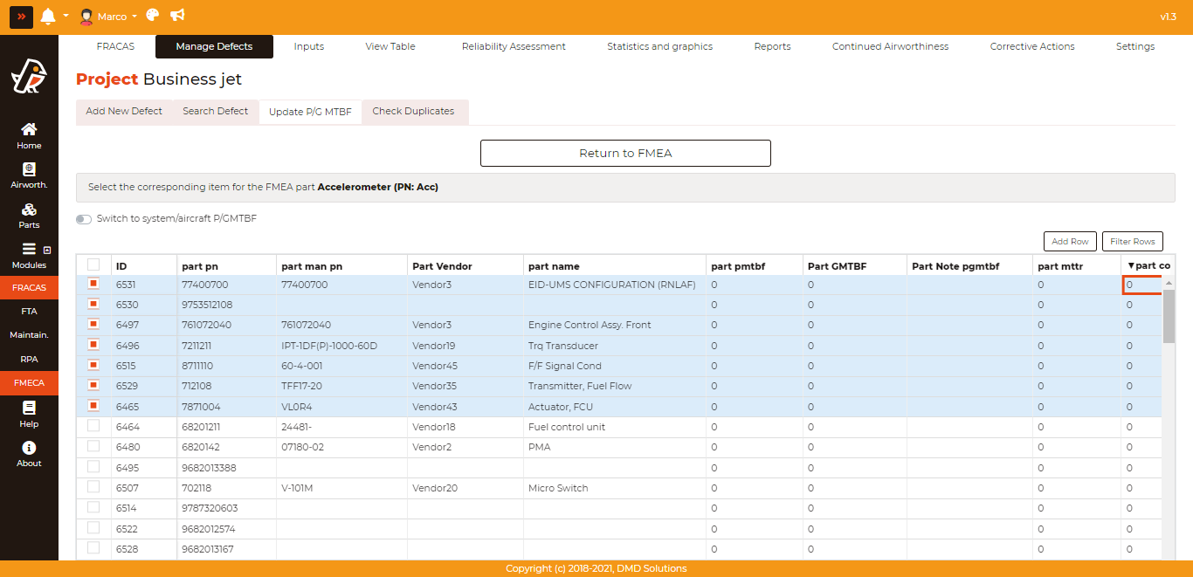This screenshot has width=1193, height=577.
Task: Check the checkbox for row 6464
Action: [93, 426]
